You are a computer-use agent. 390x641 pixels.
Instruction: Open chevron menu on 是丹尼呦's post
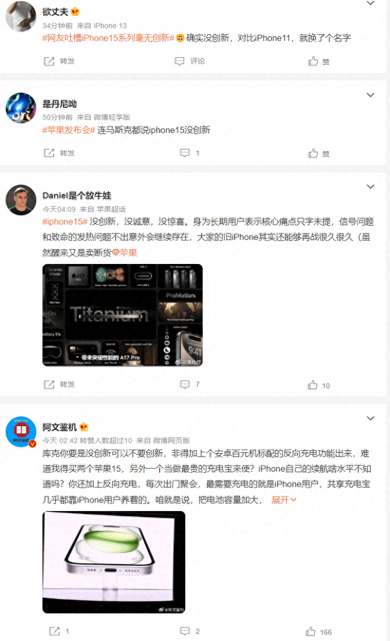371,95
